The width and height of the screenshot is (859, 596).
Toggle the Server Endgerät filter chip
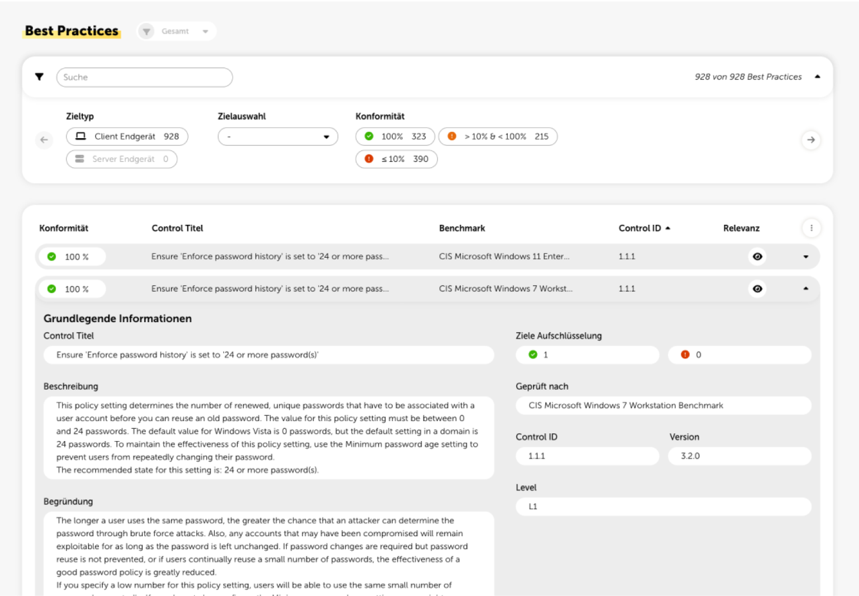[x=121, y=159]
